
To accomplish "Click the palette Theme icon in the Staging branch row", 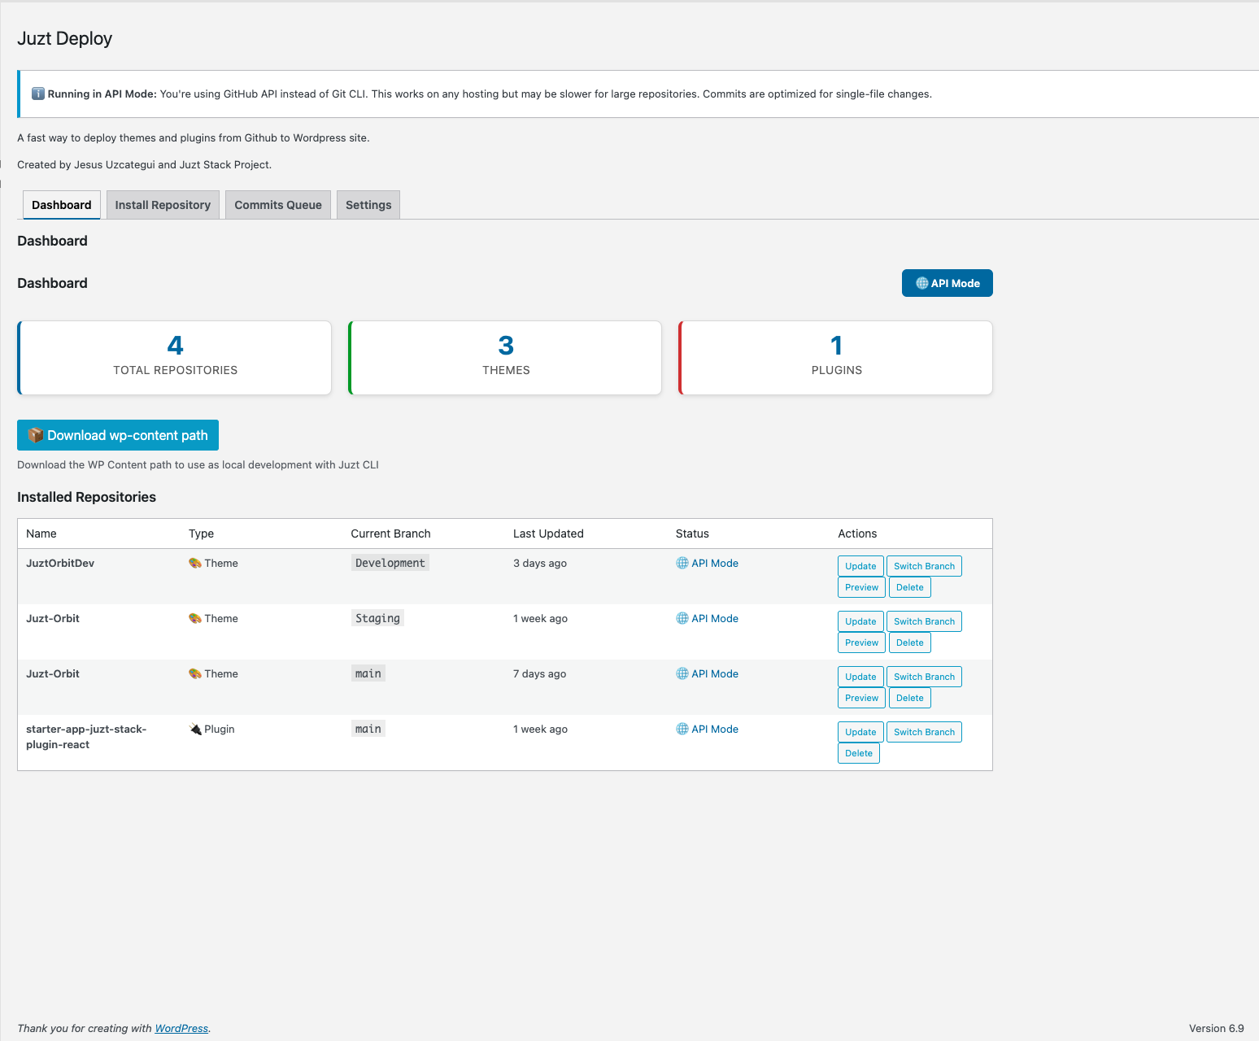I will click(x=195, y=618).
